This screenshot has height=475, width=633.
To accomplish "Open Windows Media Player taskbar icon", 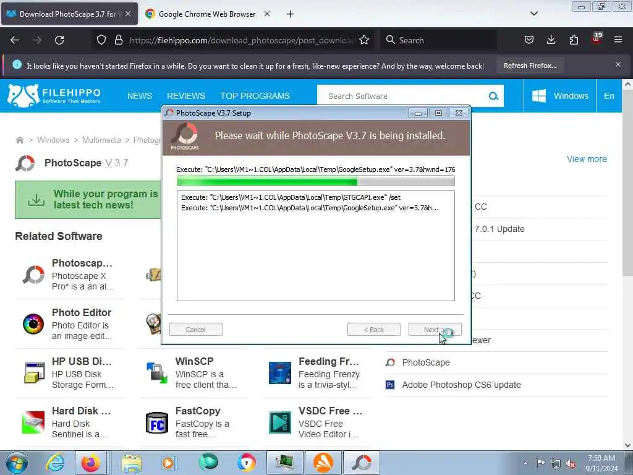I will [168, 463].
